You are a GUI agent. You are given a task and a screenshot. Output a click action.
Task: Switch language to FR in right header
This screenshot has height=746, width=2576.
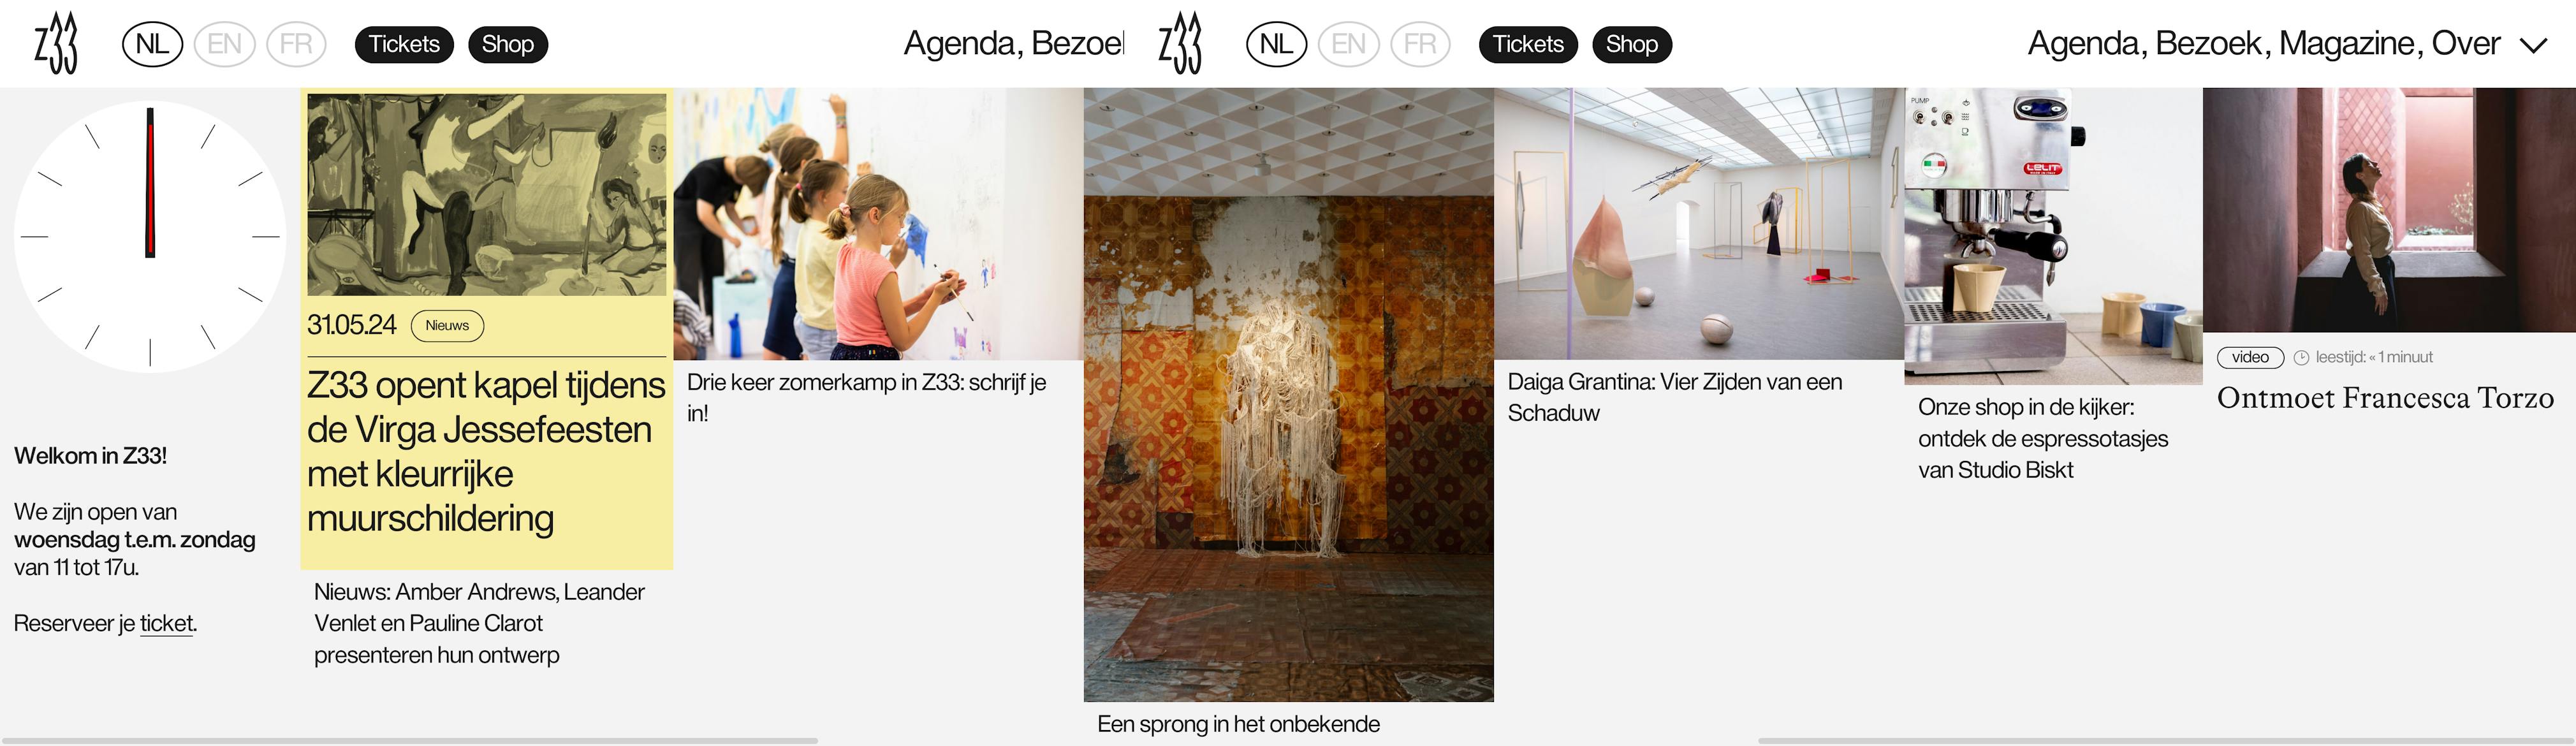1420,44
